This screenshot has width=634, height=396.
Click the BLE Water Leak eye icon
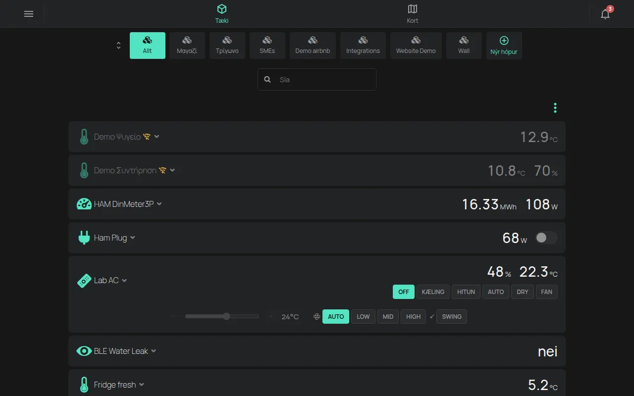(x=84, y=351)
